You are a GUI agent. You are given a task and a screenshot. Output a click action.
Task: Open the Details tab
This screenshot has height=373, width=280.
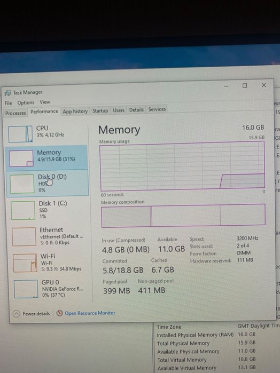pos(136,110)
